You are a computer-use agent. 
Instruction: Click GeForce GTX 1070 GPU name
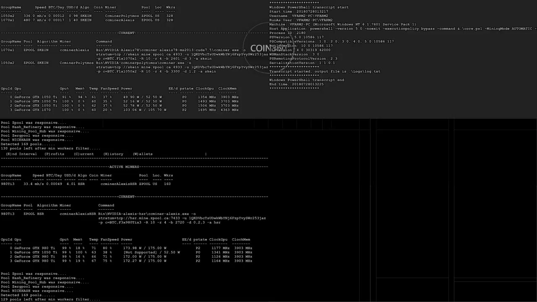click(x=32, y=110)
